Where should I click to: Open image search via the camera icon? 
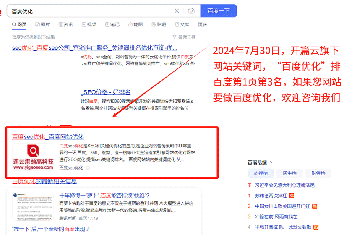[x=191, y=11]
